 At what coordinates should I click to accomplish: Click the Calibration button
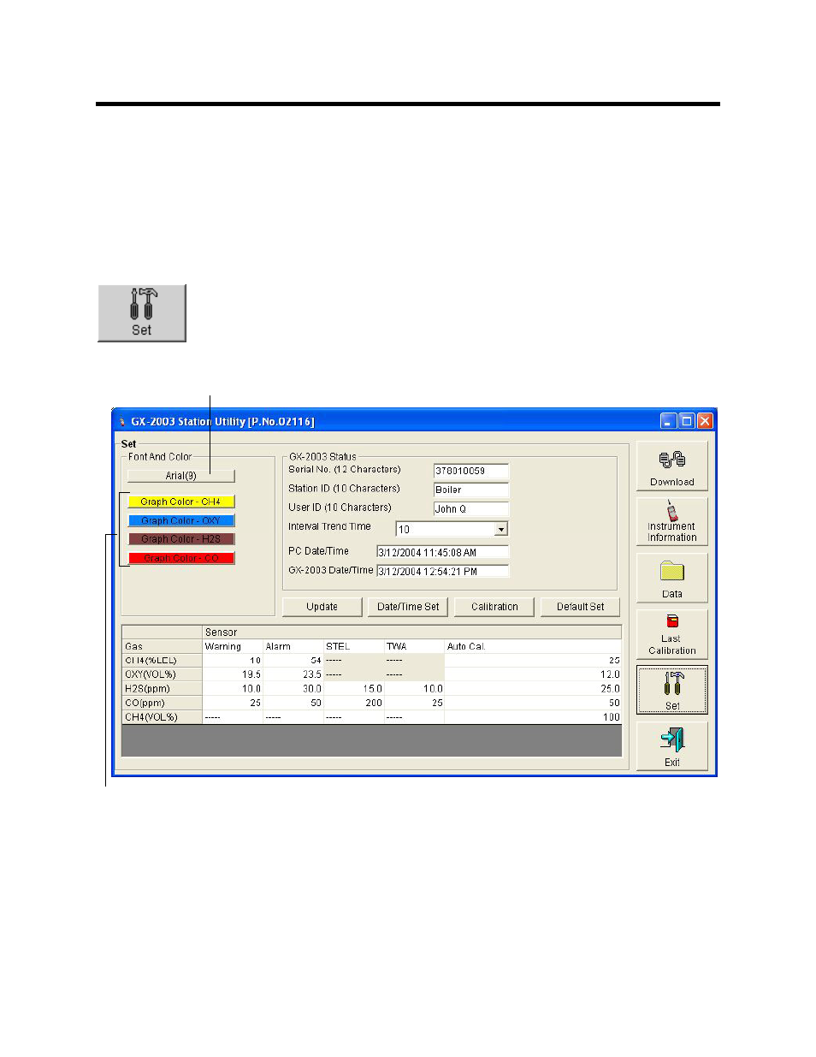(x=494, y=607)
